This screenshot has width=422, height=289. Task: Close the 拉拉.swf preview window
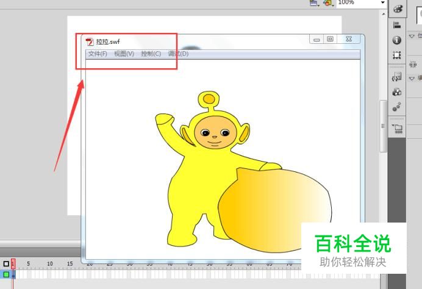(x=349, y=39)
